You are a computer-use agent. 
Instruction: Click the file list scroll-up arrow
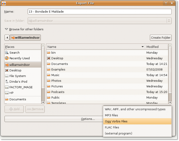click(x=170, y=45)
